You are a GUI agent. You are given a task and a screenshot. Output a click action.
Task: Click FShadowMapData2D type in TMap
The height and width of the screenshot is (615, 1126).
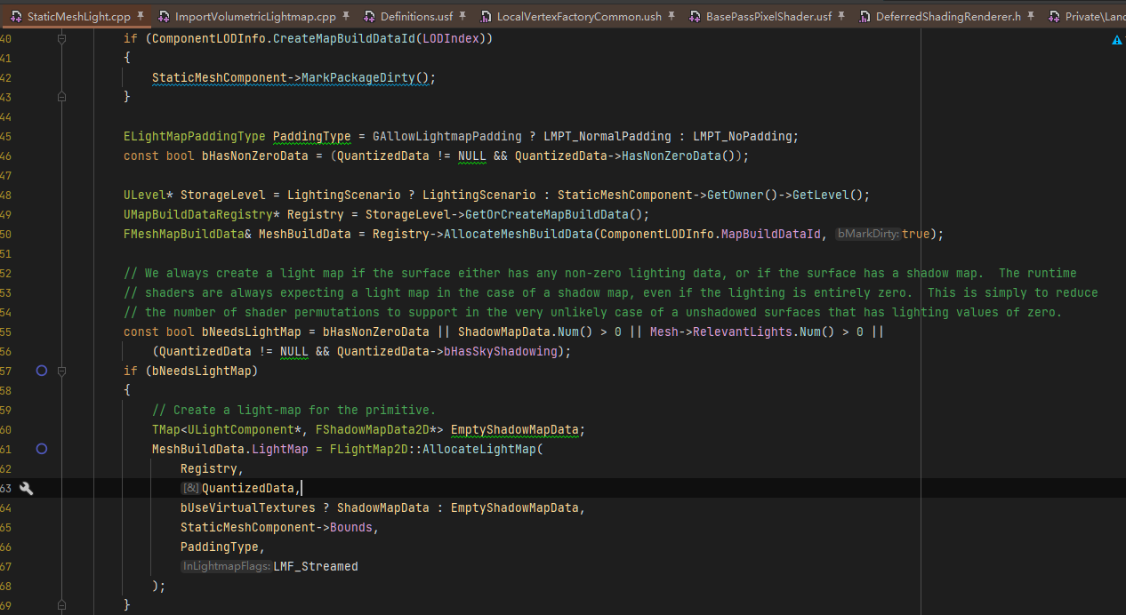pyautogui.click(x=373, y=429)
